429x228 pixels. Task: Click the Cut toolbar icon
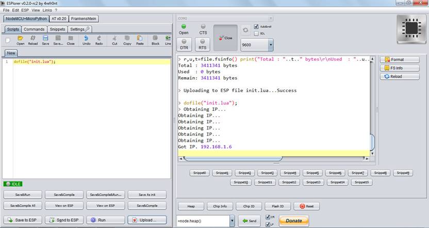click(x=114, y=40)
